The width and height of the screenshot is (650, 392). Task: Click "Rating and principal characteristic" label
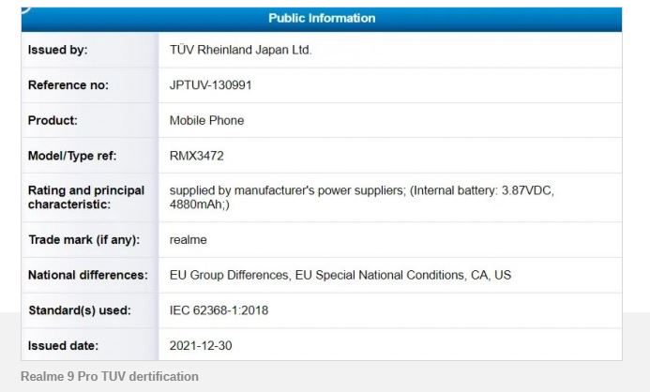(x=86, y=197)
